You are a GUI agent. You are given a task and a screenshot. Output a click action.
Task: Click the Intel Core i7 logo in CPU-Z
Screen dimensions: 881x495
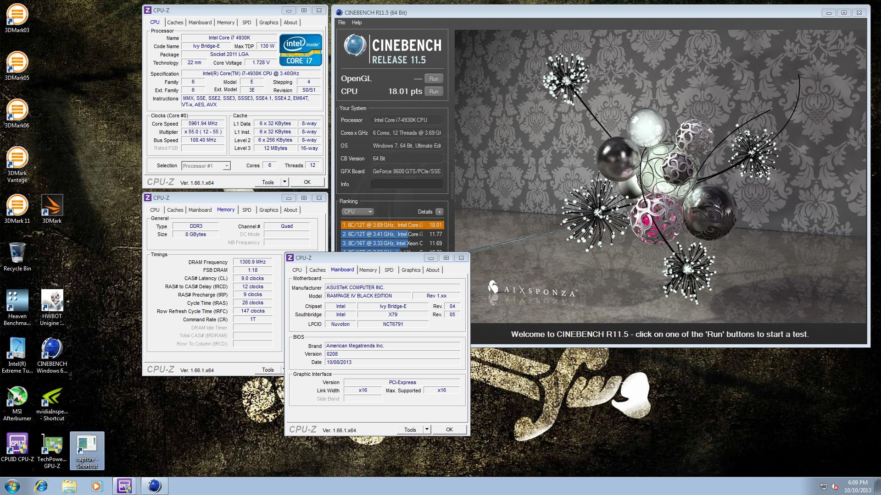click(301, 50)
